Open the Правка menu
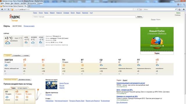This screenshot has height=104, width=186. [7, 3]
